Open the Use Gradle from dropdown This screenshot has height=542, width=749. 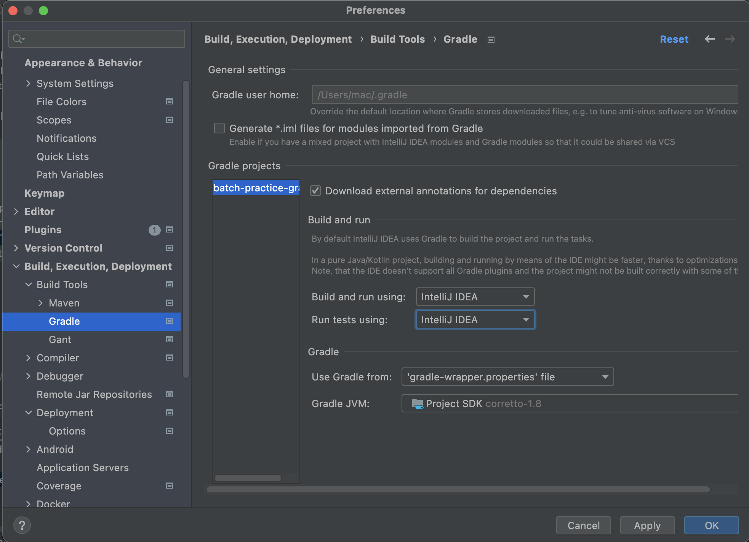pyautogui.click(x=507, y=377)
